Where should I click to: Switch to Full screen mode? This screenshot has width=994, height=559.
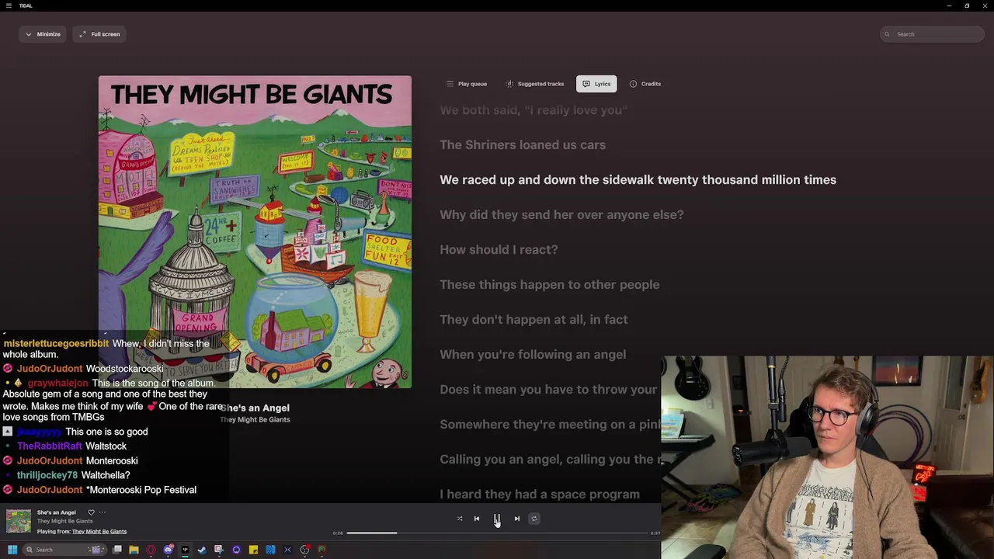tap(99, 34)
